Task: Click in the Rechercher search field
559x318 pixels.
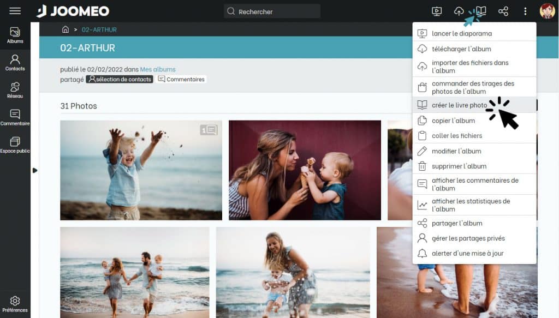Action: [x=272, y=11]
